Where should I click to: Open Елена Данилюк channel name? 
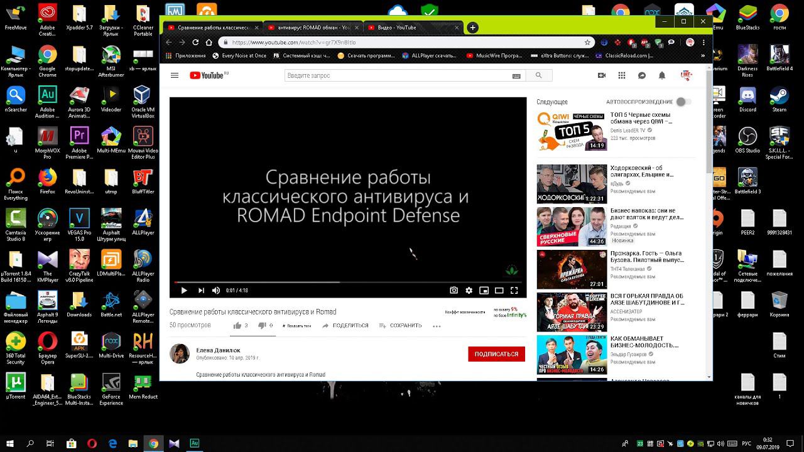tap(218, 350)
